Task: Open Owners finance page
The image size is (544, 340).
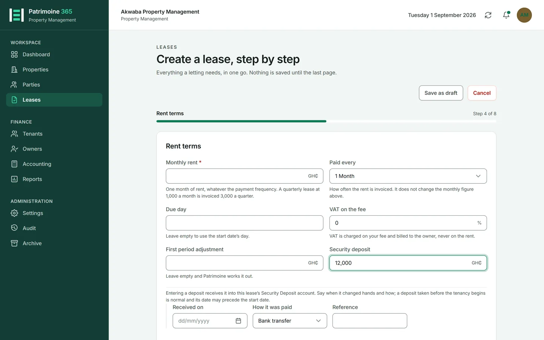Action: 54,149
